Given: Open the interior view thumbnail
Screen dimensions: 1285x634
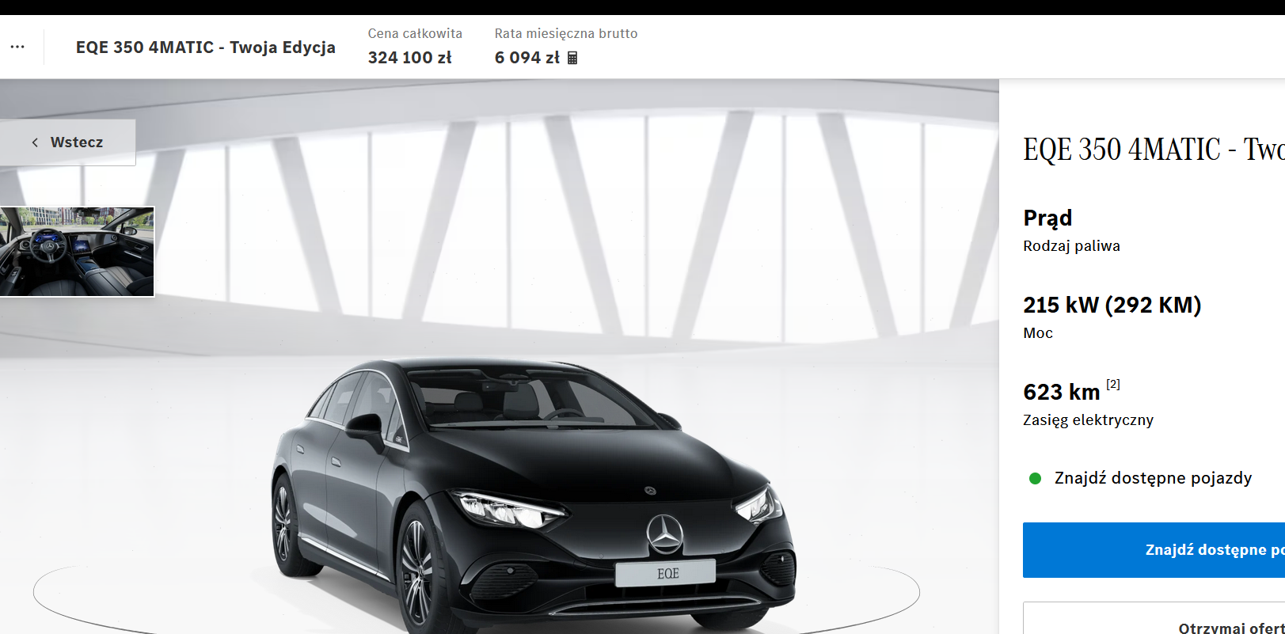Looking at the screenshot, I should (x=77, y=252).
